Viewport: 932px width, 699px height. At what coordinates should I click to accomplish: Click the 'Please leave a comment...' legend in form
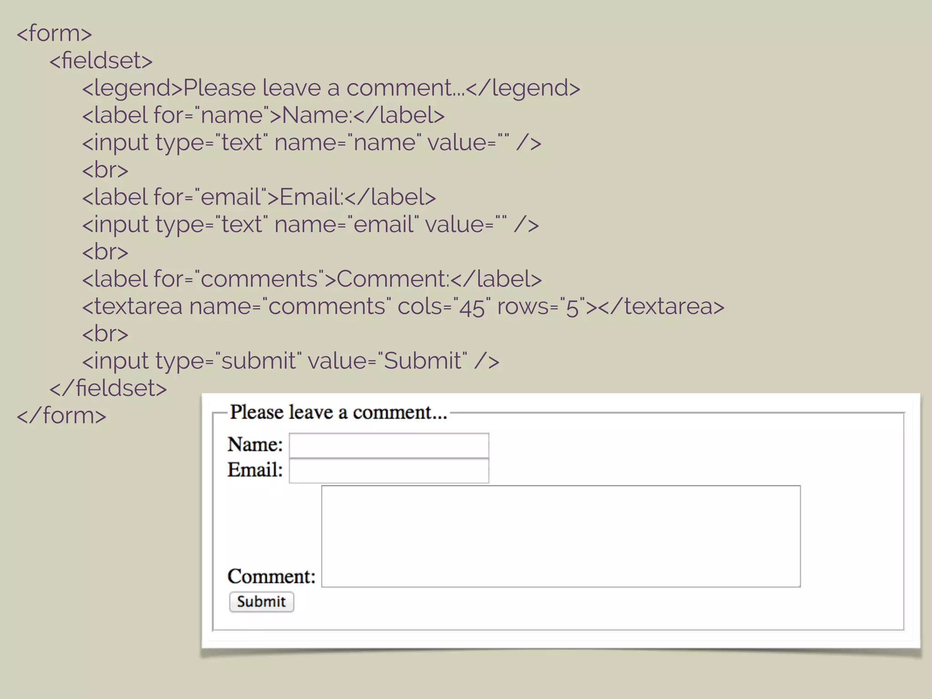(338, 412)
